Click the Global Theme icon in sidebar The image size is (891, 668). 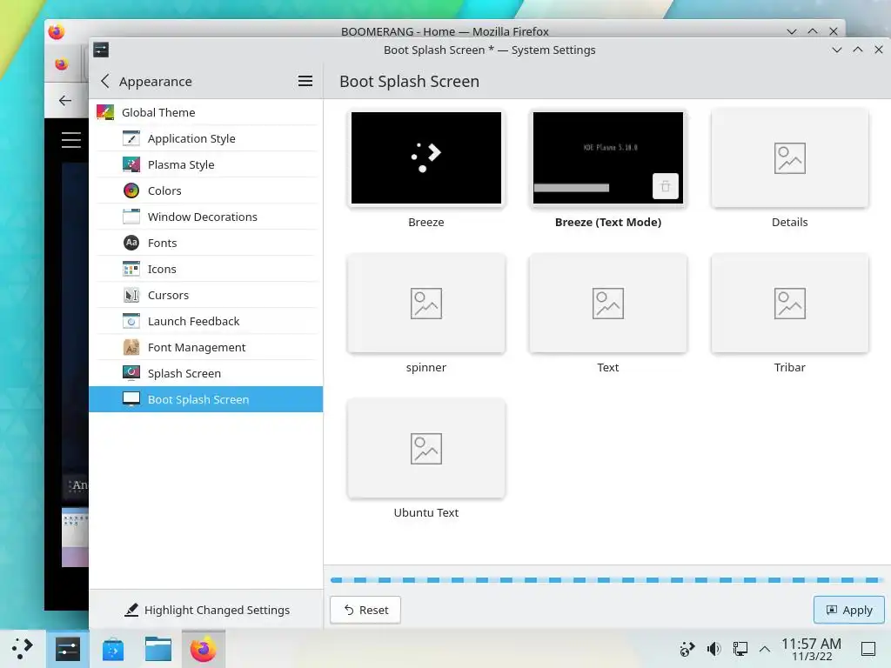pos(105,112)
